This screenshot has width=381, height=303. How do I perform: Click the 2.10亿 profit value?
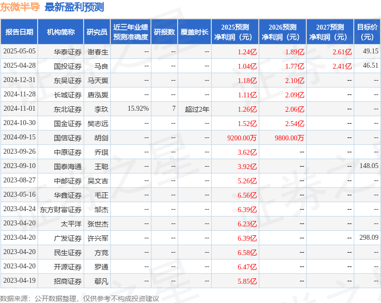pos(294,81)
